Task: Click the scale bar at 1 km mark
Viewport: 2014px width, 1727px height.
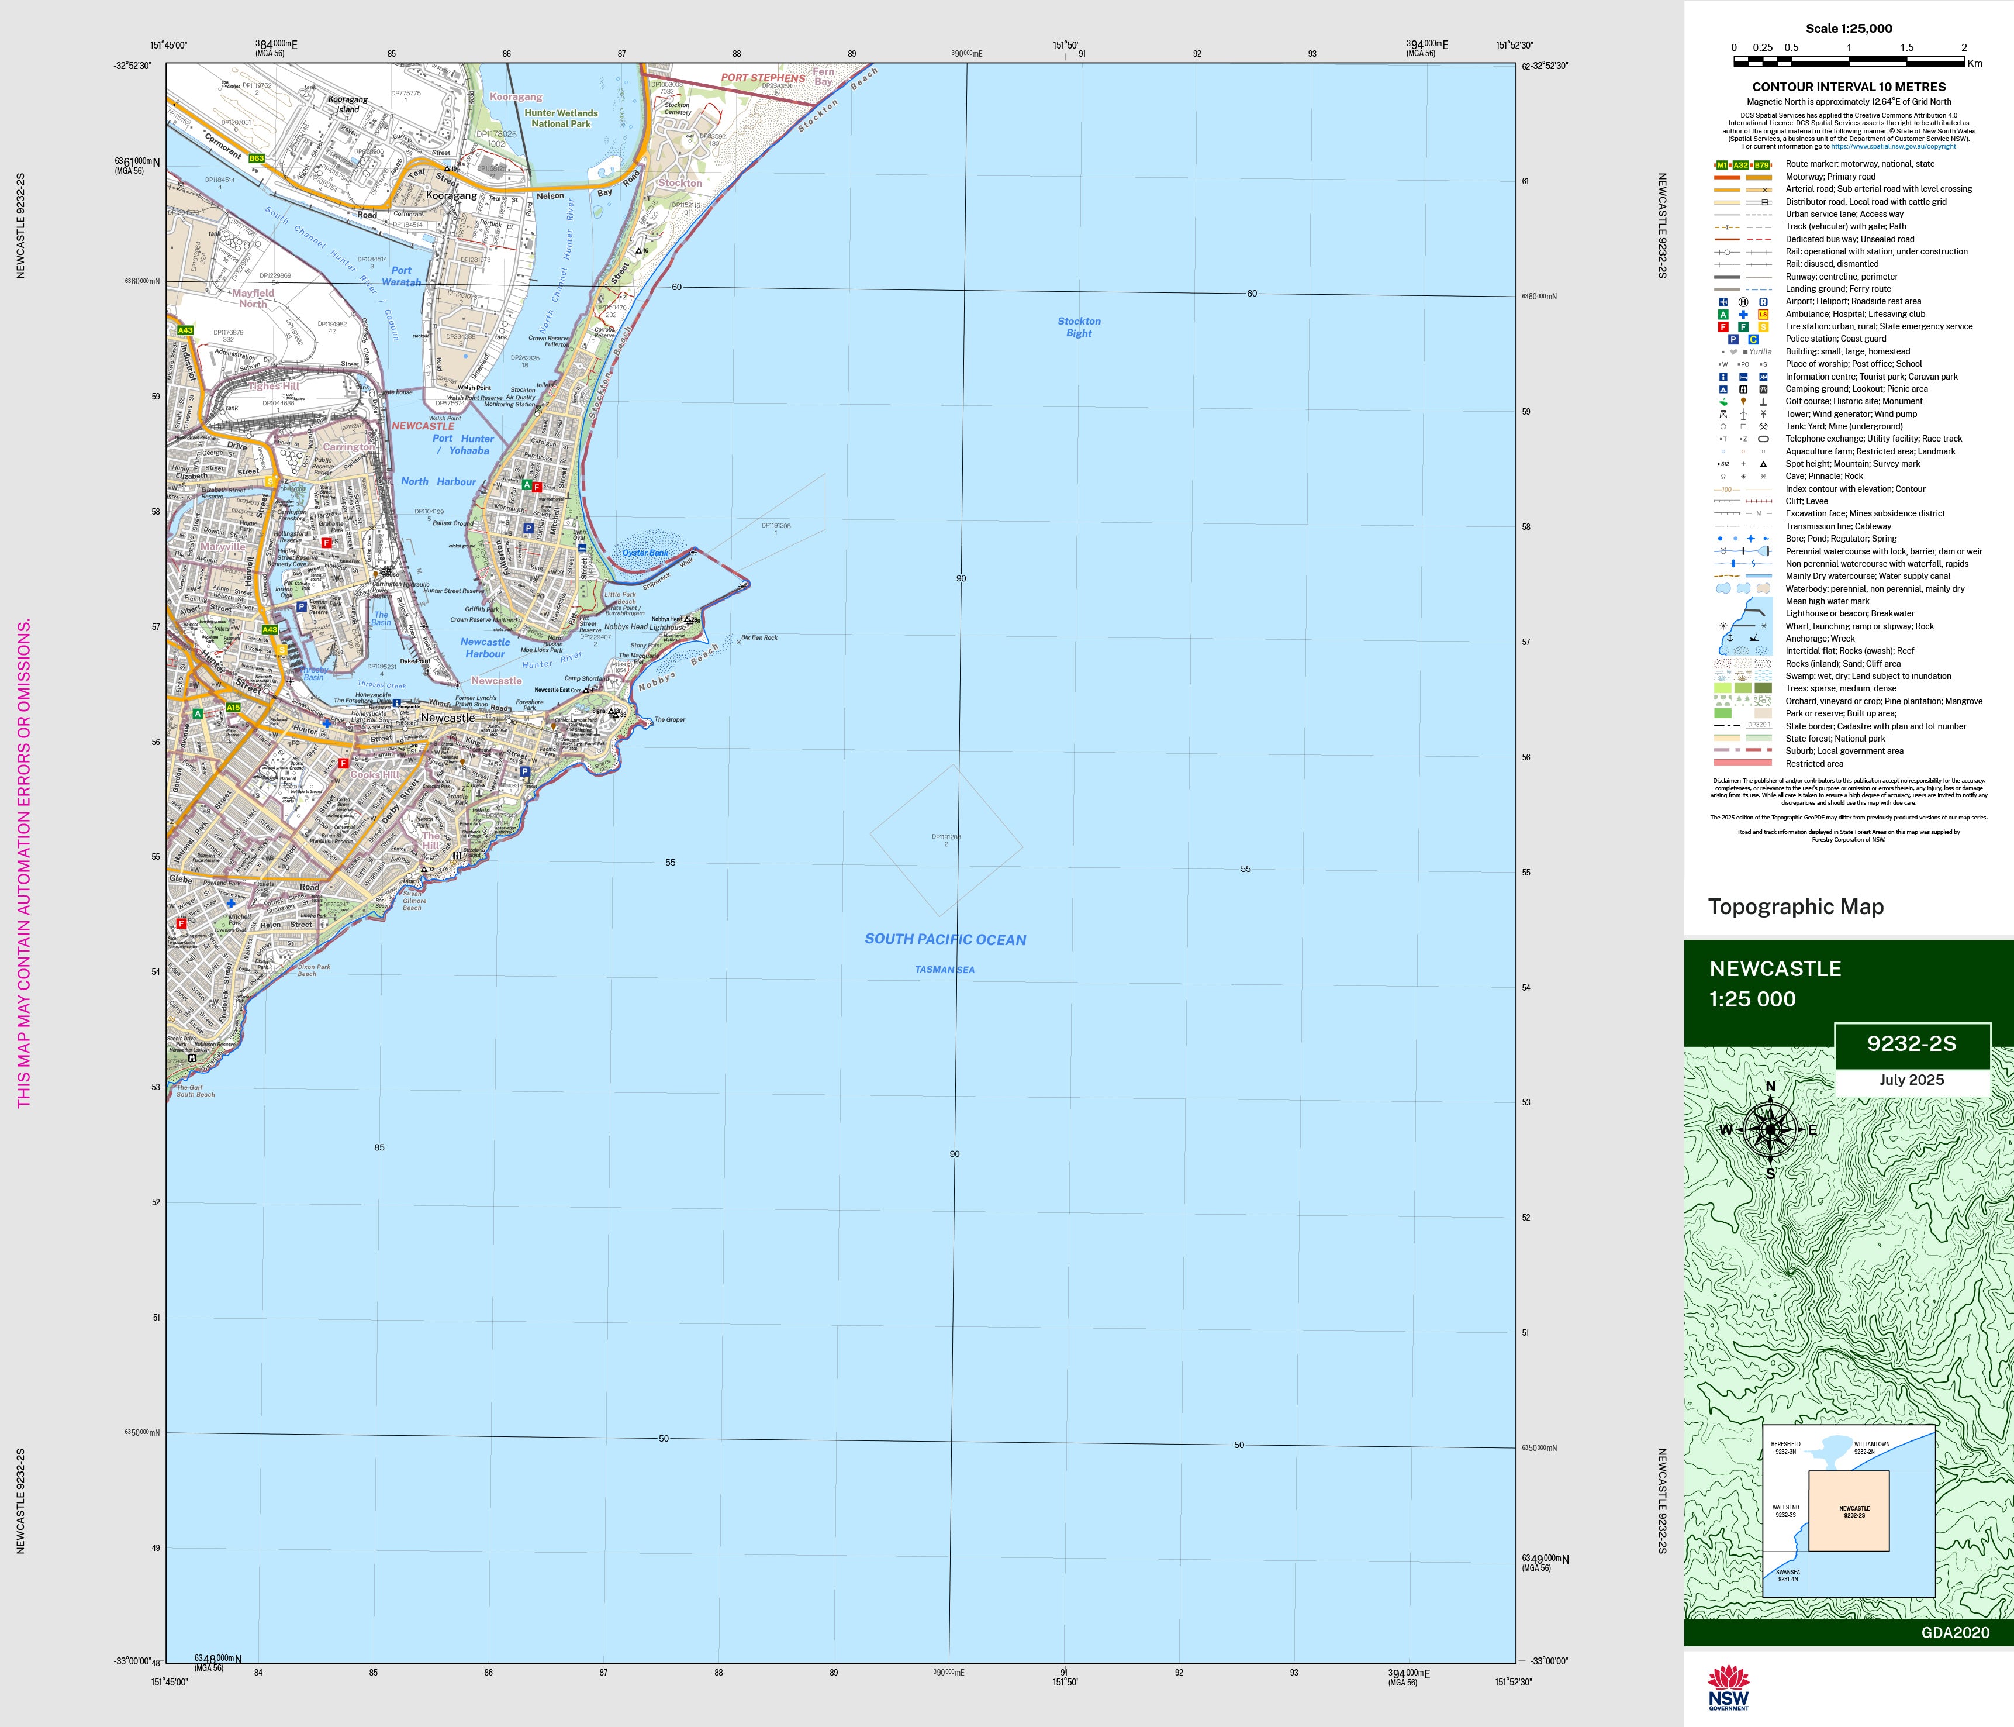Action: [1849, 61]
